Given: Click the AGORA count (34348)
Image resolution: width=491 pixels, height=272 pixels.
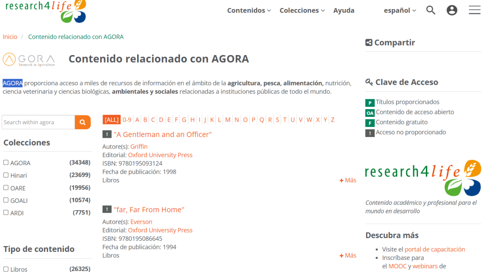Looking at the screenshot, I should point(80,162).
